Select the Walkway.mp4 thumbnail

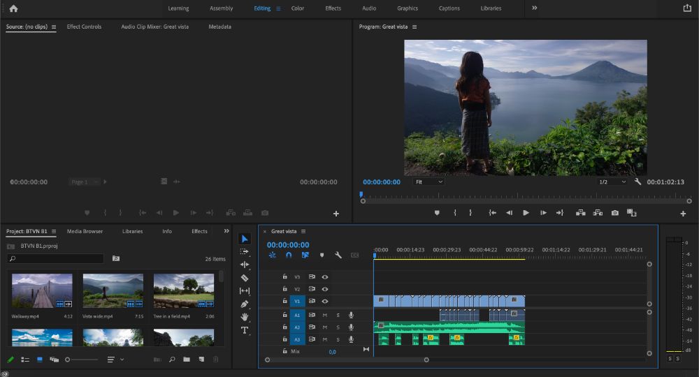tap(42, 290)
